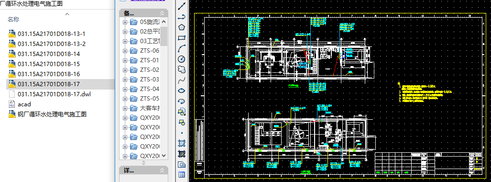The image size is (491, 182).
Task: Click tree scrollbar up arrow
Action: click(164, 22)
